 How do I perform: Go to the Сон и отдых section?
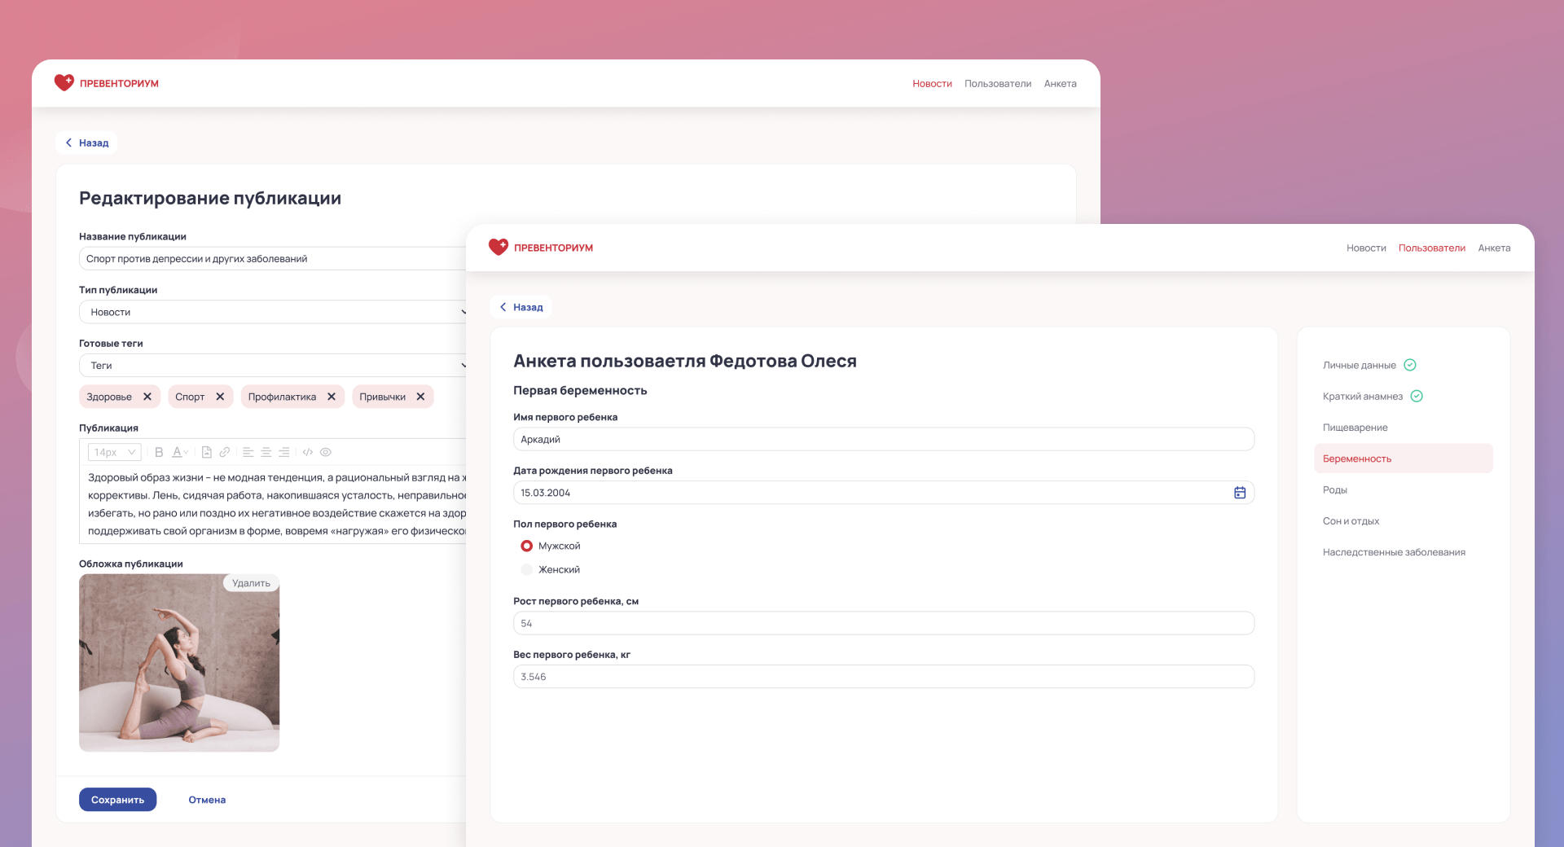1351,521
